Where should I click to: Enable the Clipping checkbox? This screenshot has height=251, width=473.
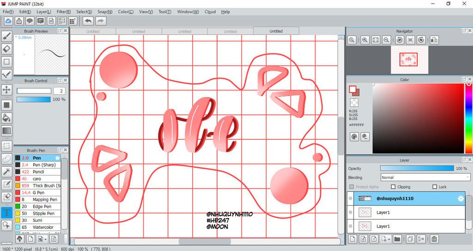393,187
